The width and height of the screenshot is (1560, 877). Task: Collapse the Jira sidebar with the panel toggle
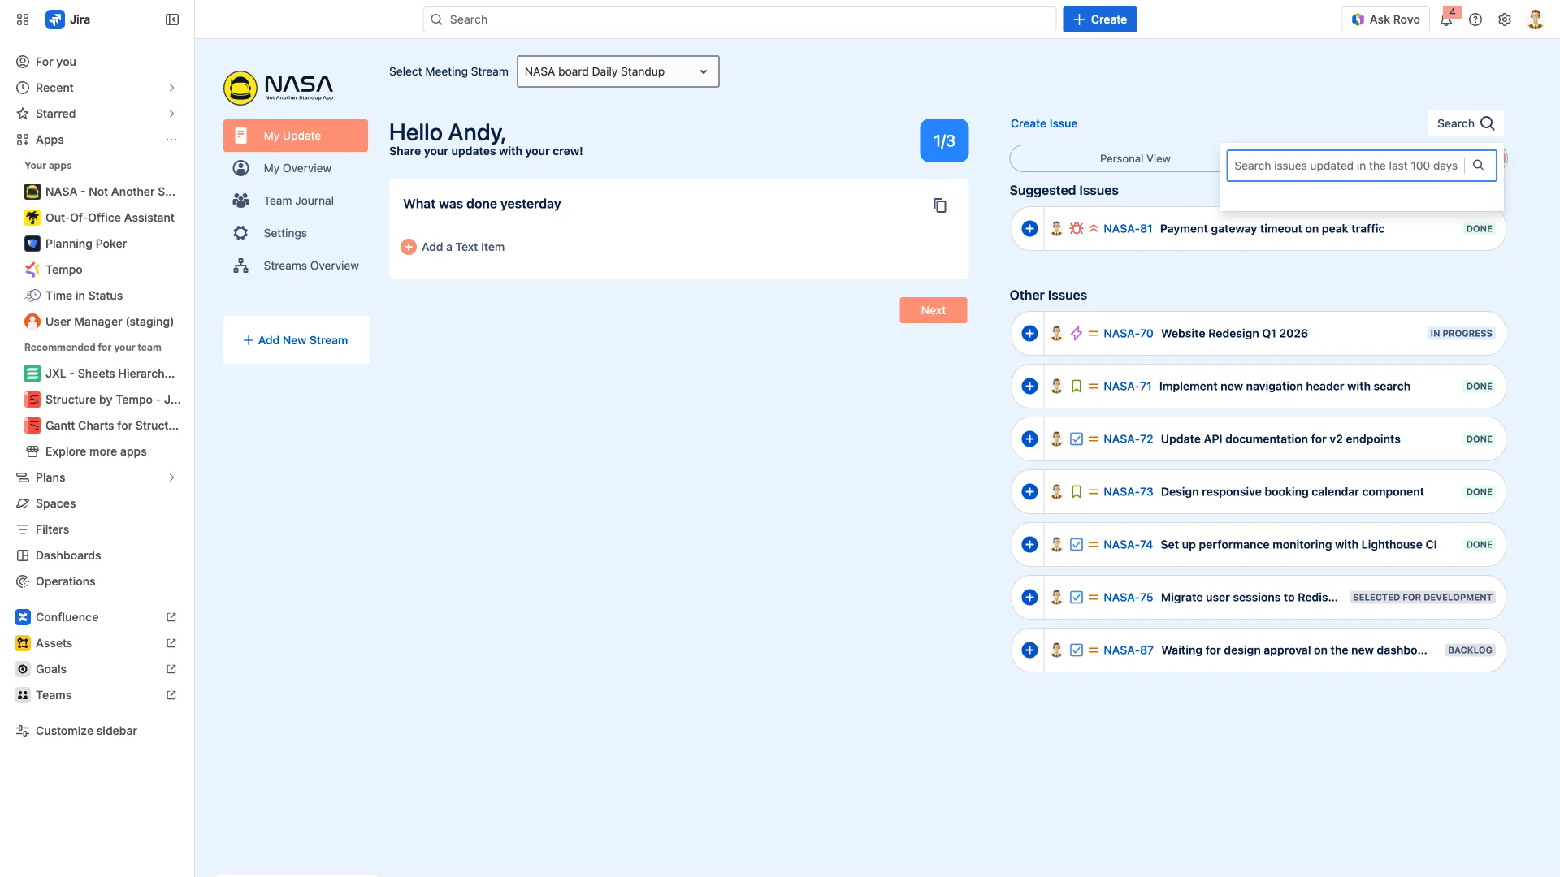click(171, 19)
